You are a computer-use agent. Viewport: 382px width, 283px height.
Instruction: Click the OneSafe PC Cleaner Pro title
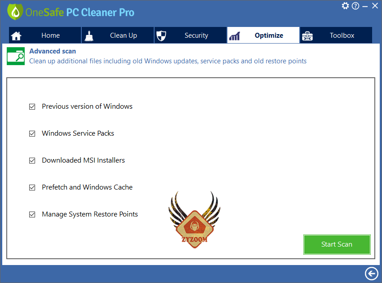[x=80, y=13]
